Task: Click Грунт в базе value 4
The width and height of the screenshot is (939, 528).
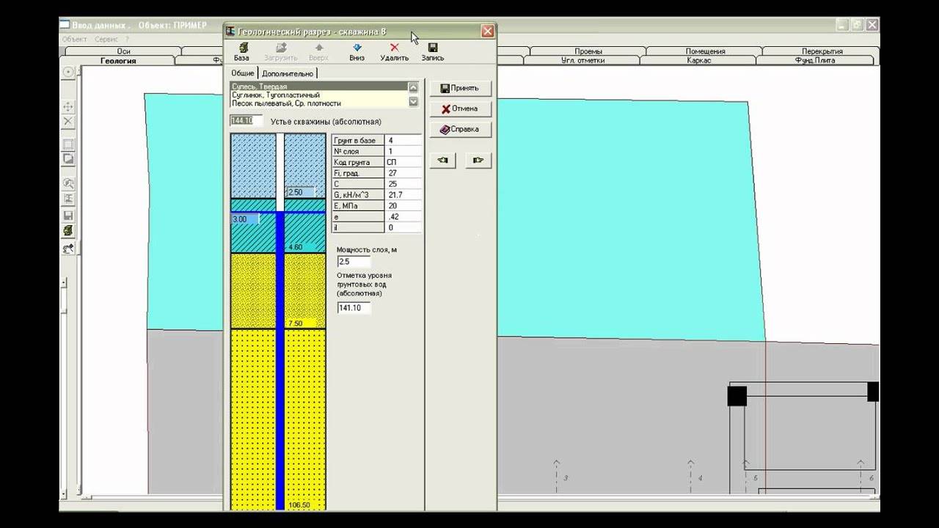Action: tap(403, 140)
